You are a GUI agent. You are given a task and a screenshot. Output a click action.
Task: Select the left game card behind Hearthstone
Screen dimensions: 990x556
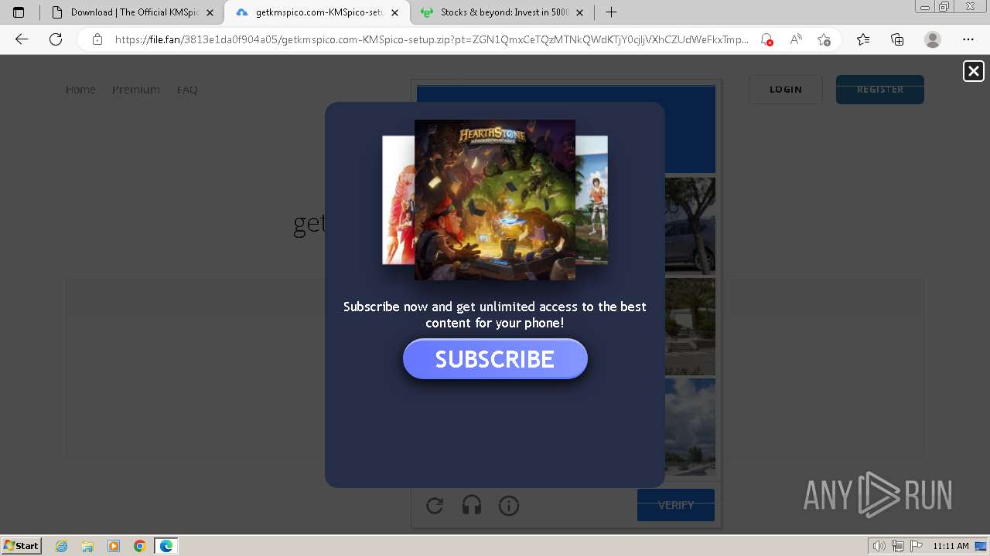click(x=398, y=199)
